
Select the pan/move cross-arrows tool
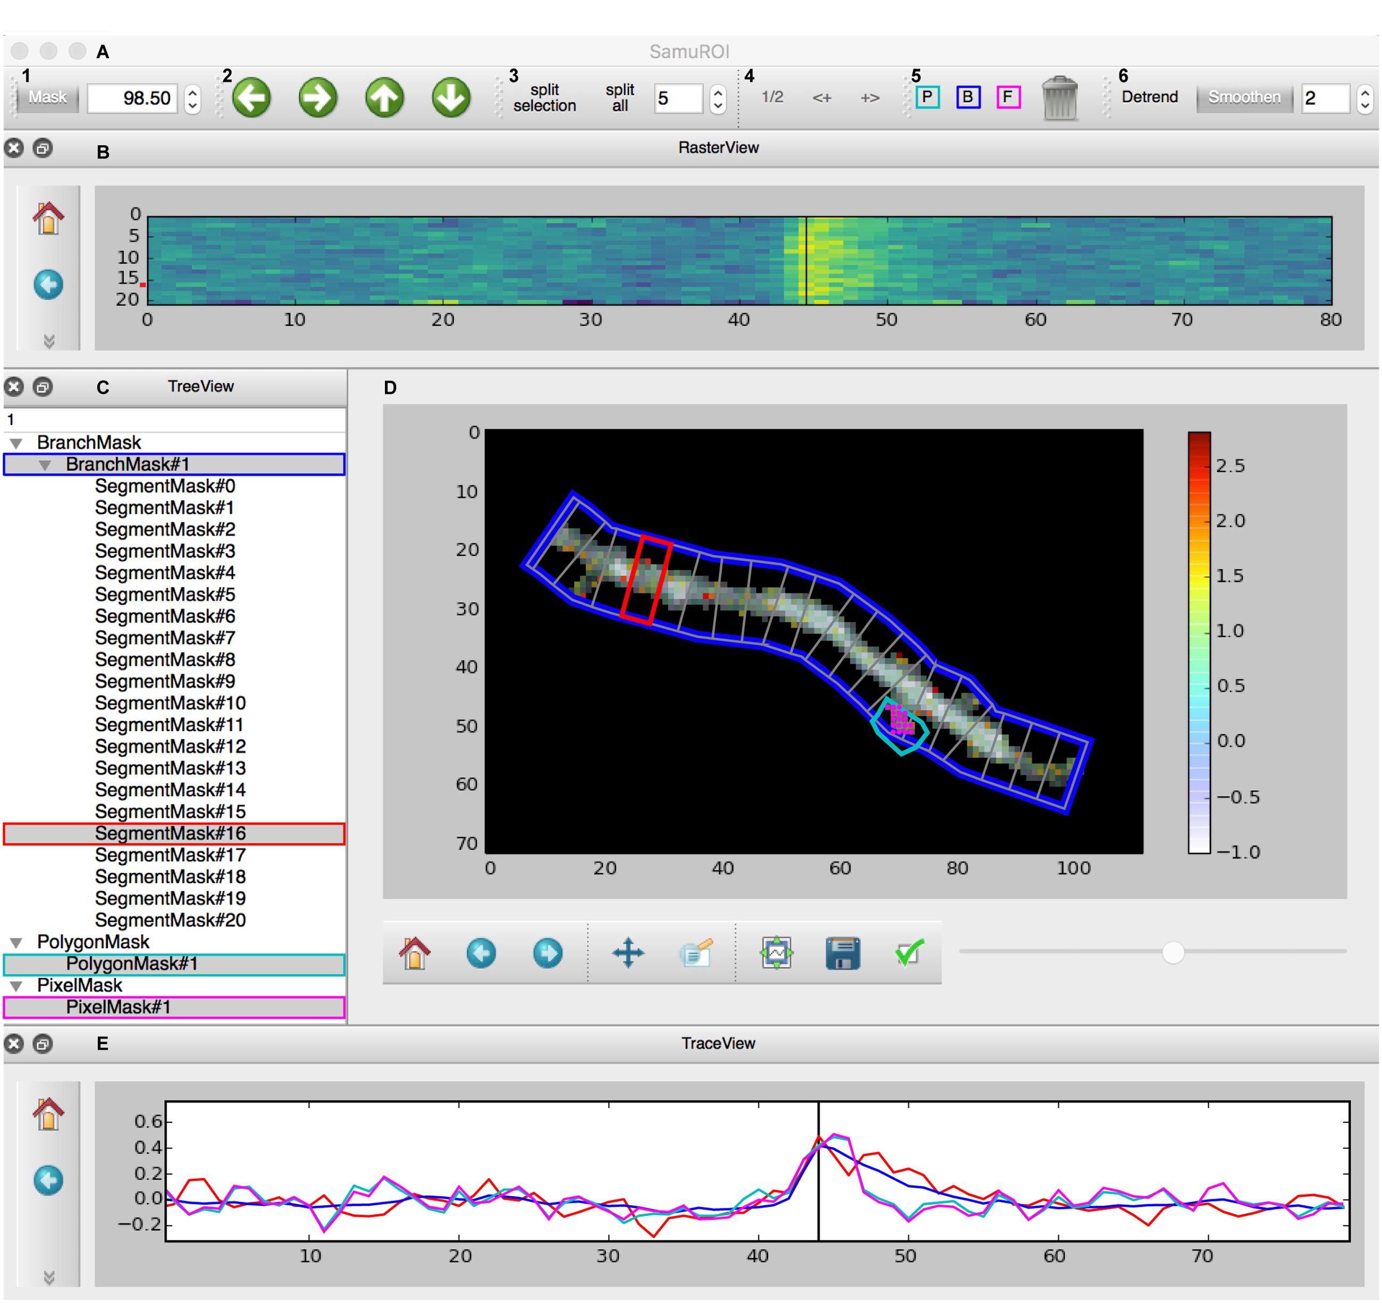click(628, 953)
